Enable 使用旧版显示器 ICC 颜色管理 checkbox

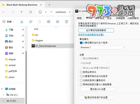pos(81,85)
